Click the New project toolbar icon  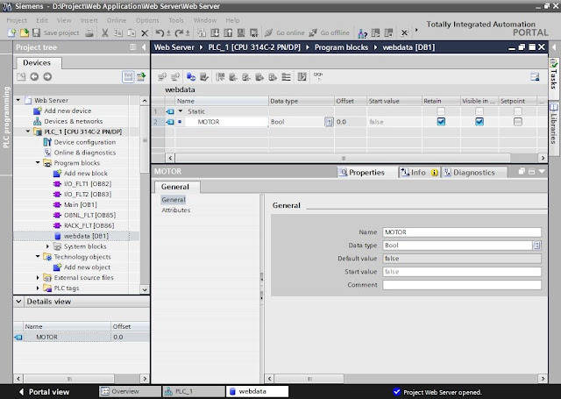coord(11,33)
